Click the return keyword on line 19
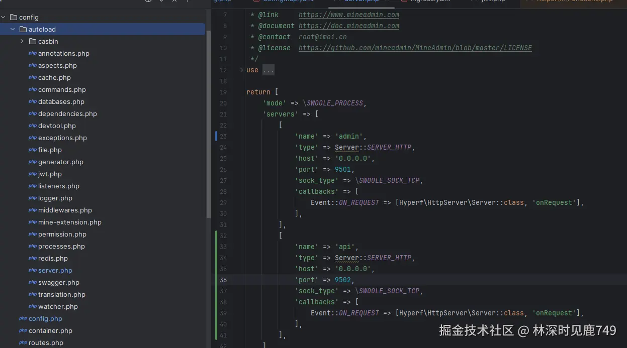This screenshot has height=348, width=627. (x=258, y=92)
